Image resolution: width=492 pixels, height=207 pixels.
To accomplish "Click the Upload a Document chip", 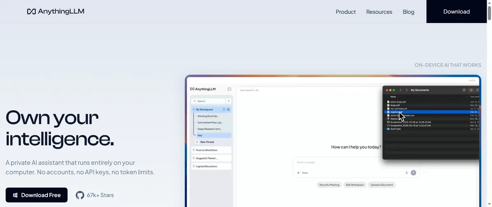I will click(x=382, y=185).
